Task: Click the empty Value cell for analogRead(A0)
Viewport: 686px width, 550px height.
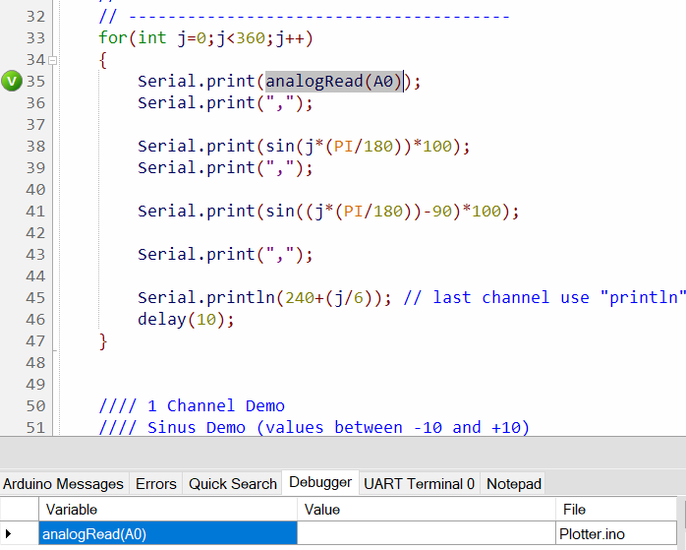Action: (x=427, y=534)
